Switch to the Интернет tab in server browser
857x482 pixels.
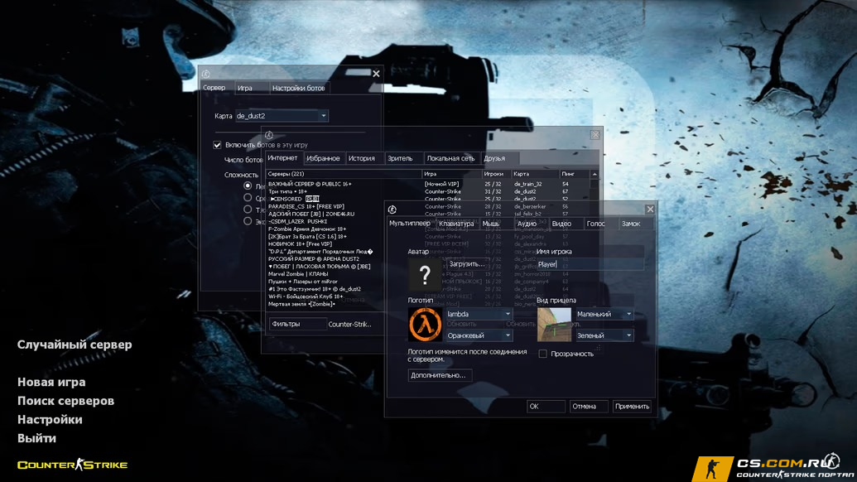[282, 158]
